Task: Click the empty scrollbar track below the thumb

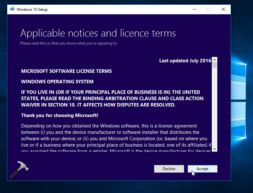Action: (214, 107)
